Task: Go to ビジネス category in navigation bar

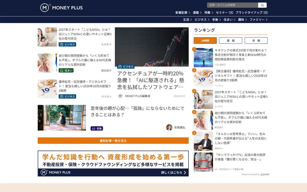Action: [202, 20]
